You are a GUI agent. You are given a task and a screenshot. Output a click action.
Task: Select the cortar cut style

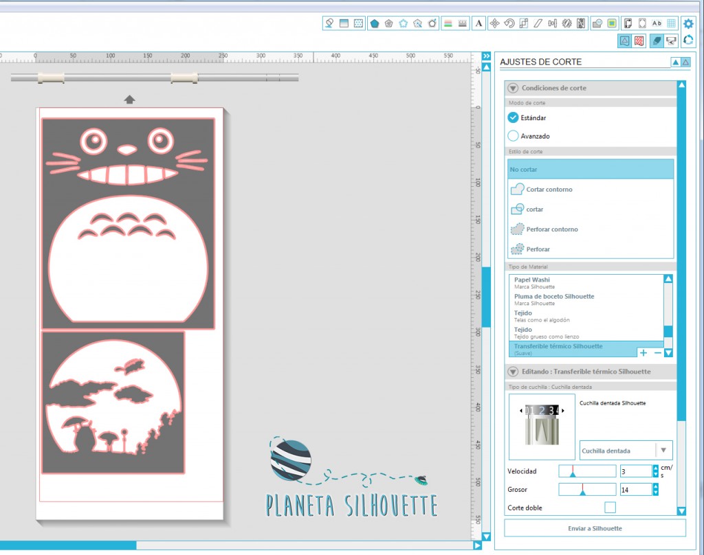(x=591, y=209)
